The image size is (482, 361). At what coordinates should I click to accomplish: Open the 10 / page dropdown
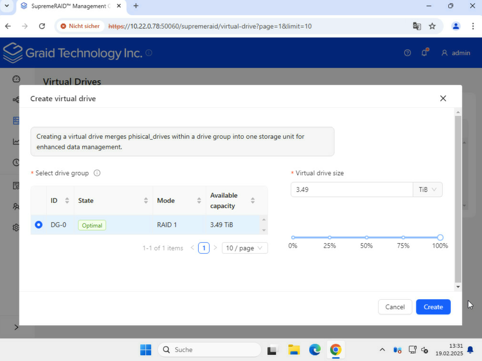pyautogui.click(x=245, y=248)
